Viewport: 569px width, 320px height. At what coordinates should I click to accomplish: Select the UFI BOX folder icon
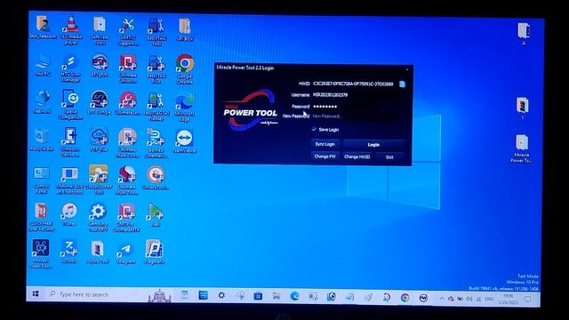[185, 29]
